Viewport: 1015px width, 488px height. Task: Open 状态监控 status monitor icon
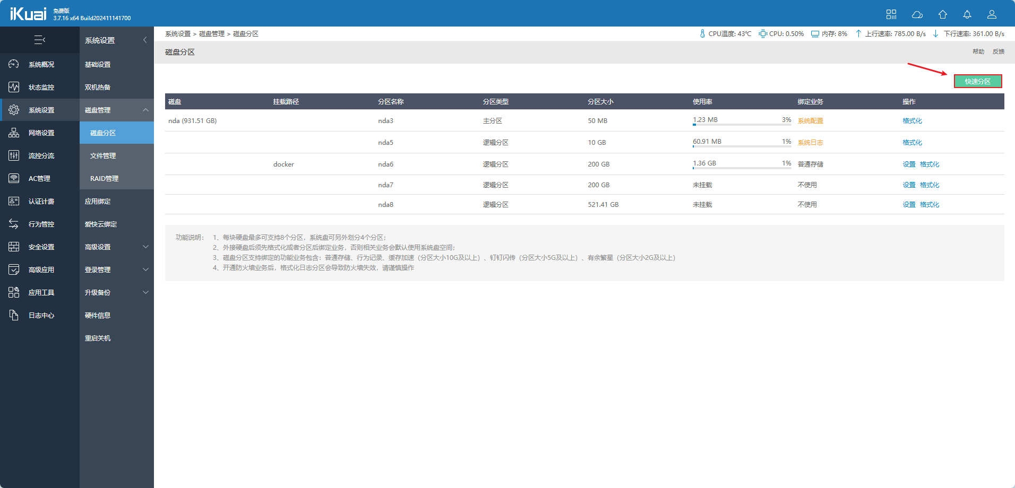14,87
